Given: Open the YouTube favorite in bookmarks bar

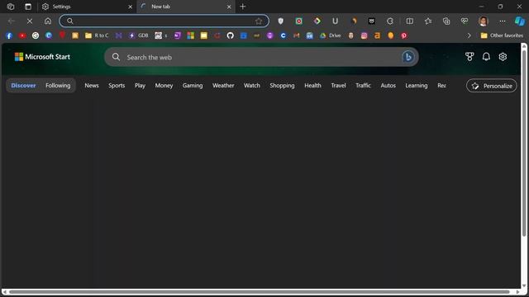Looking at the screenshot, I should (x=22, y=35).
